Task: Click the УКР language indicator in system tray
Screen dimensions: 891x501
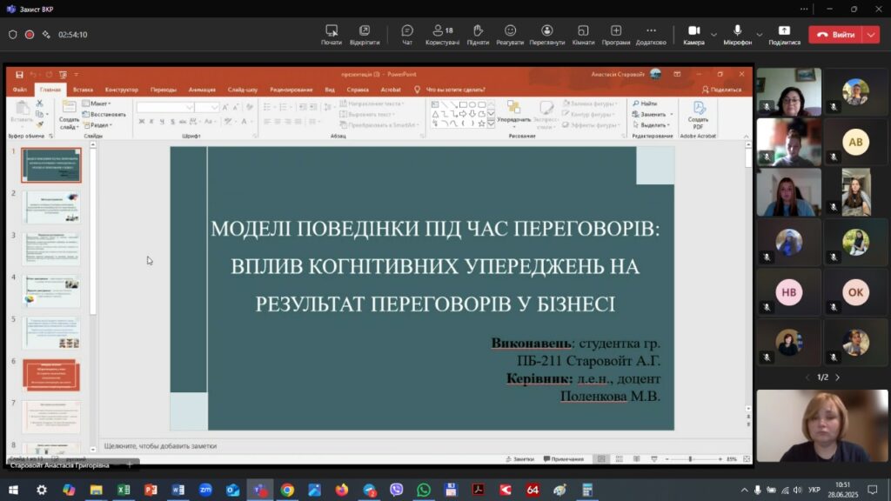Action: coord(814,490)
